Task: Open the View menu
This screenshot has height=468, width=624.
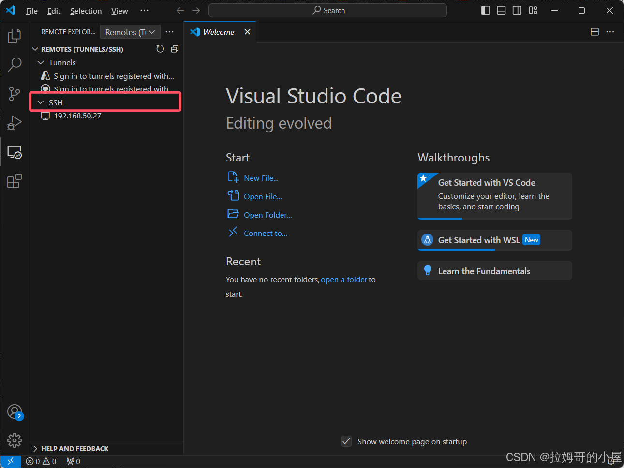Action: pyautogui.click(x=119, y=11)
